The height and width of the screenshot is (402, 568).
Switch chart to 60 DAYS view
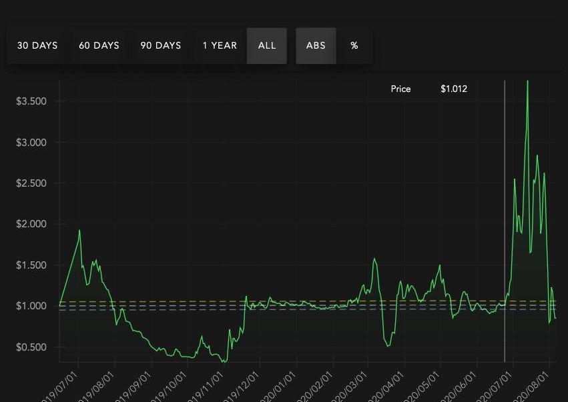tap(99, 46)
